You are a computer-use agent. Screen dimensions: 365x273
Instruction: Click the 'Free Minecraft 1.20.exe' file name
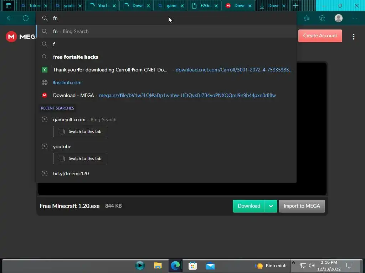click(x=70, y=206)
